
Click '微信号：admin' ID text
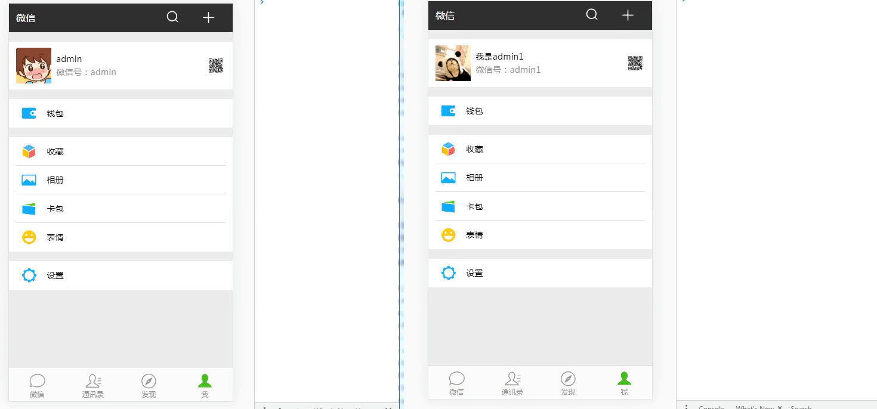tap(87, 72)
